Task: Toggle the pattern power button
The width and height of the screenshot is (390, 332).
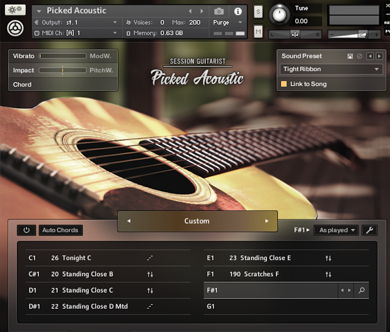Action: coord(26,230)
